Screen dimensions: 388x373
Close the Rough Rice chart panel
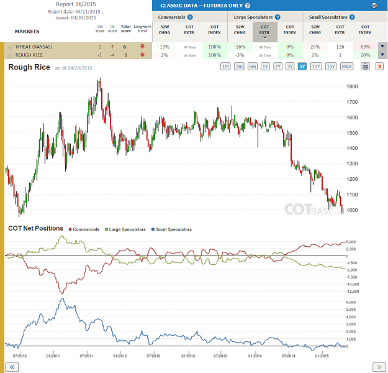pyautogui.click(x=379, y=67)
